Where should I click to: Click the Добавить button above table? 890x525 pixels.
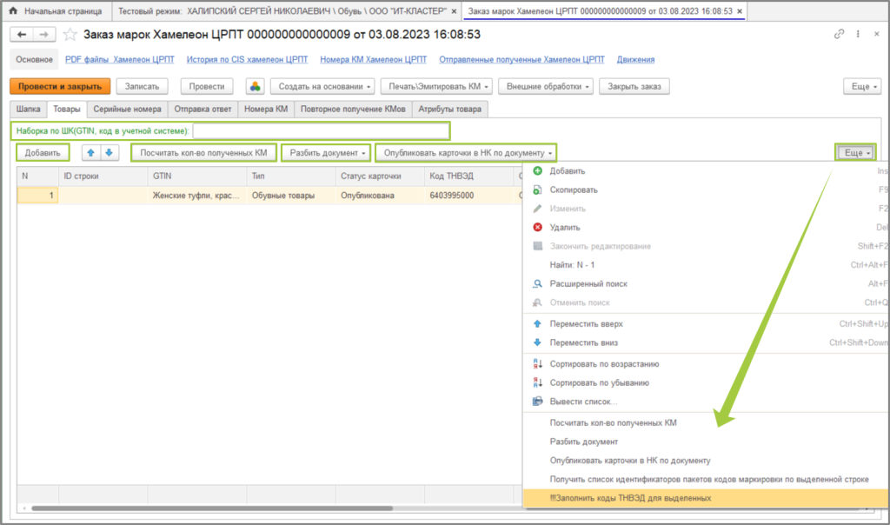click(43, 153)
